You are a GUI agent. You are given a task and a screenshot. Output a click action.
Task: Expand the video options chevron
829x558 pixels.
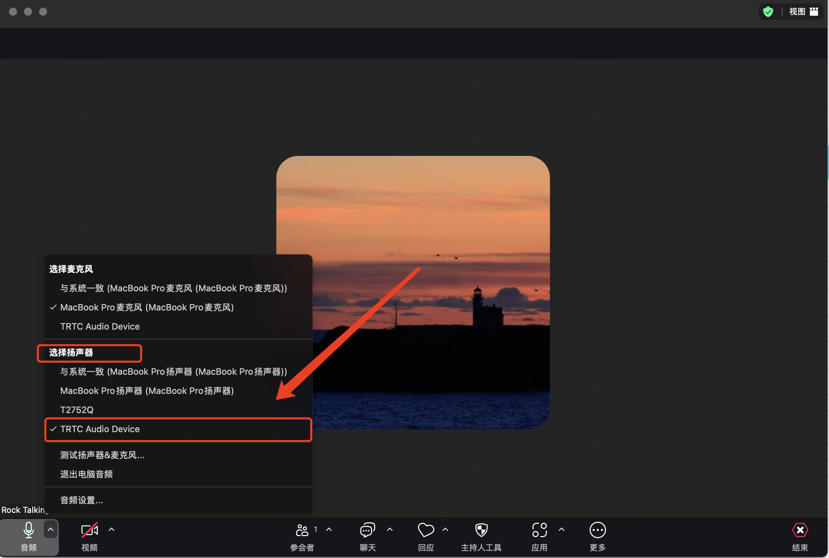click(x=111, y=530)
